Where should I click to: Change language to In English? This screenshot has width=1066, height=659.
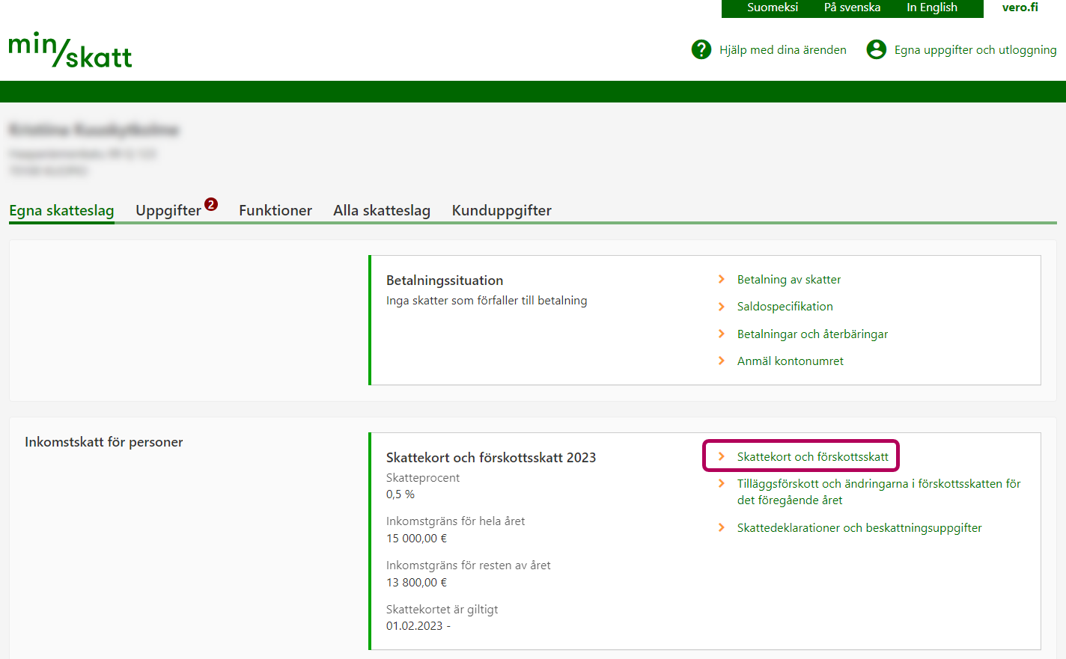click(931, 7)
